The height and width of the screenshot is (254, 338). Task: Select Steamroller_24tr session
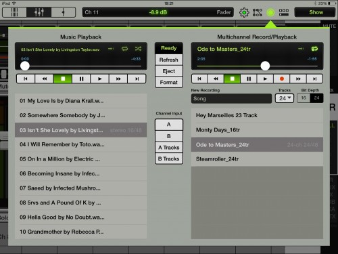[x=257, y=159]
